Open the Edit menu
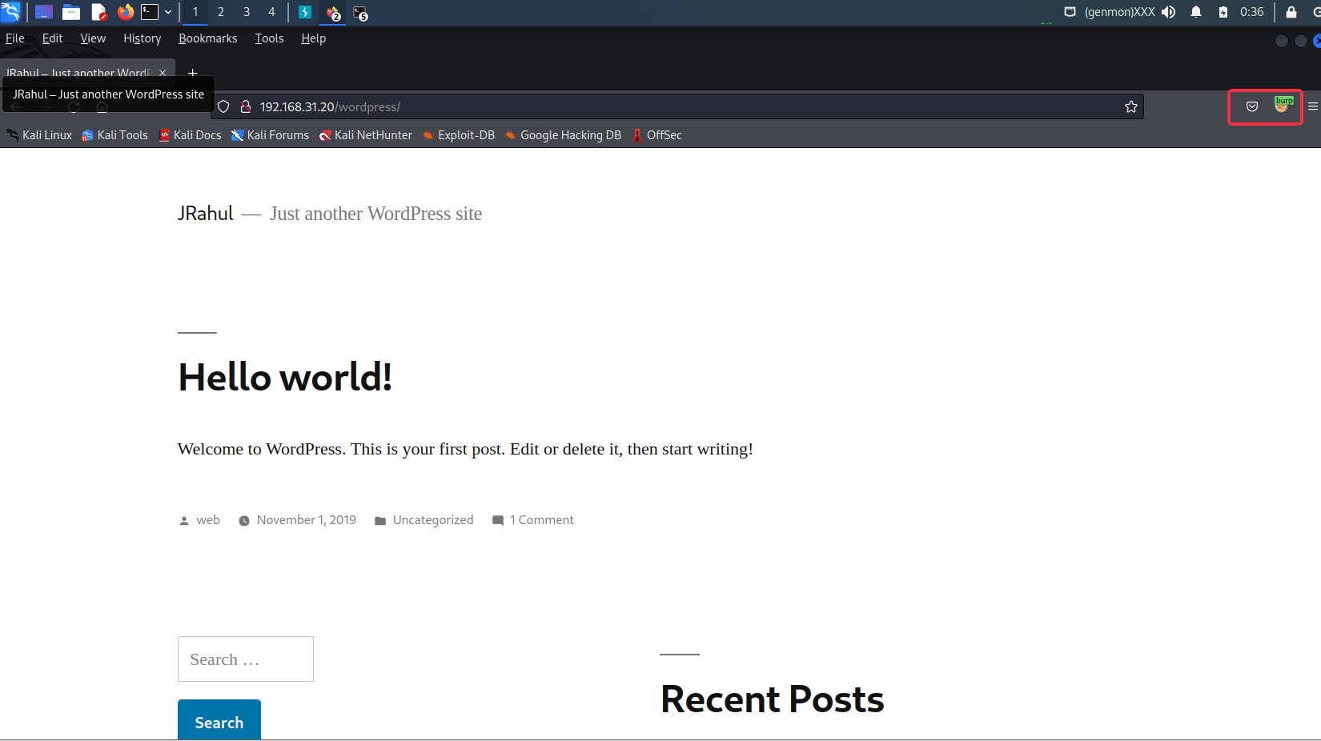Screen dimensions: 1321x741 pyautogui.click(x=52, y=38)
